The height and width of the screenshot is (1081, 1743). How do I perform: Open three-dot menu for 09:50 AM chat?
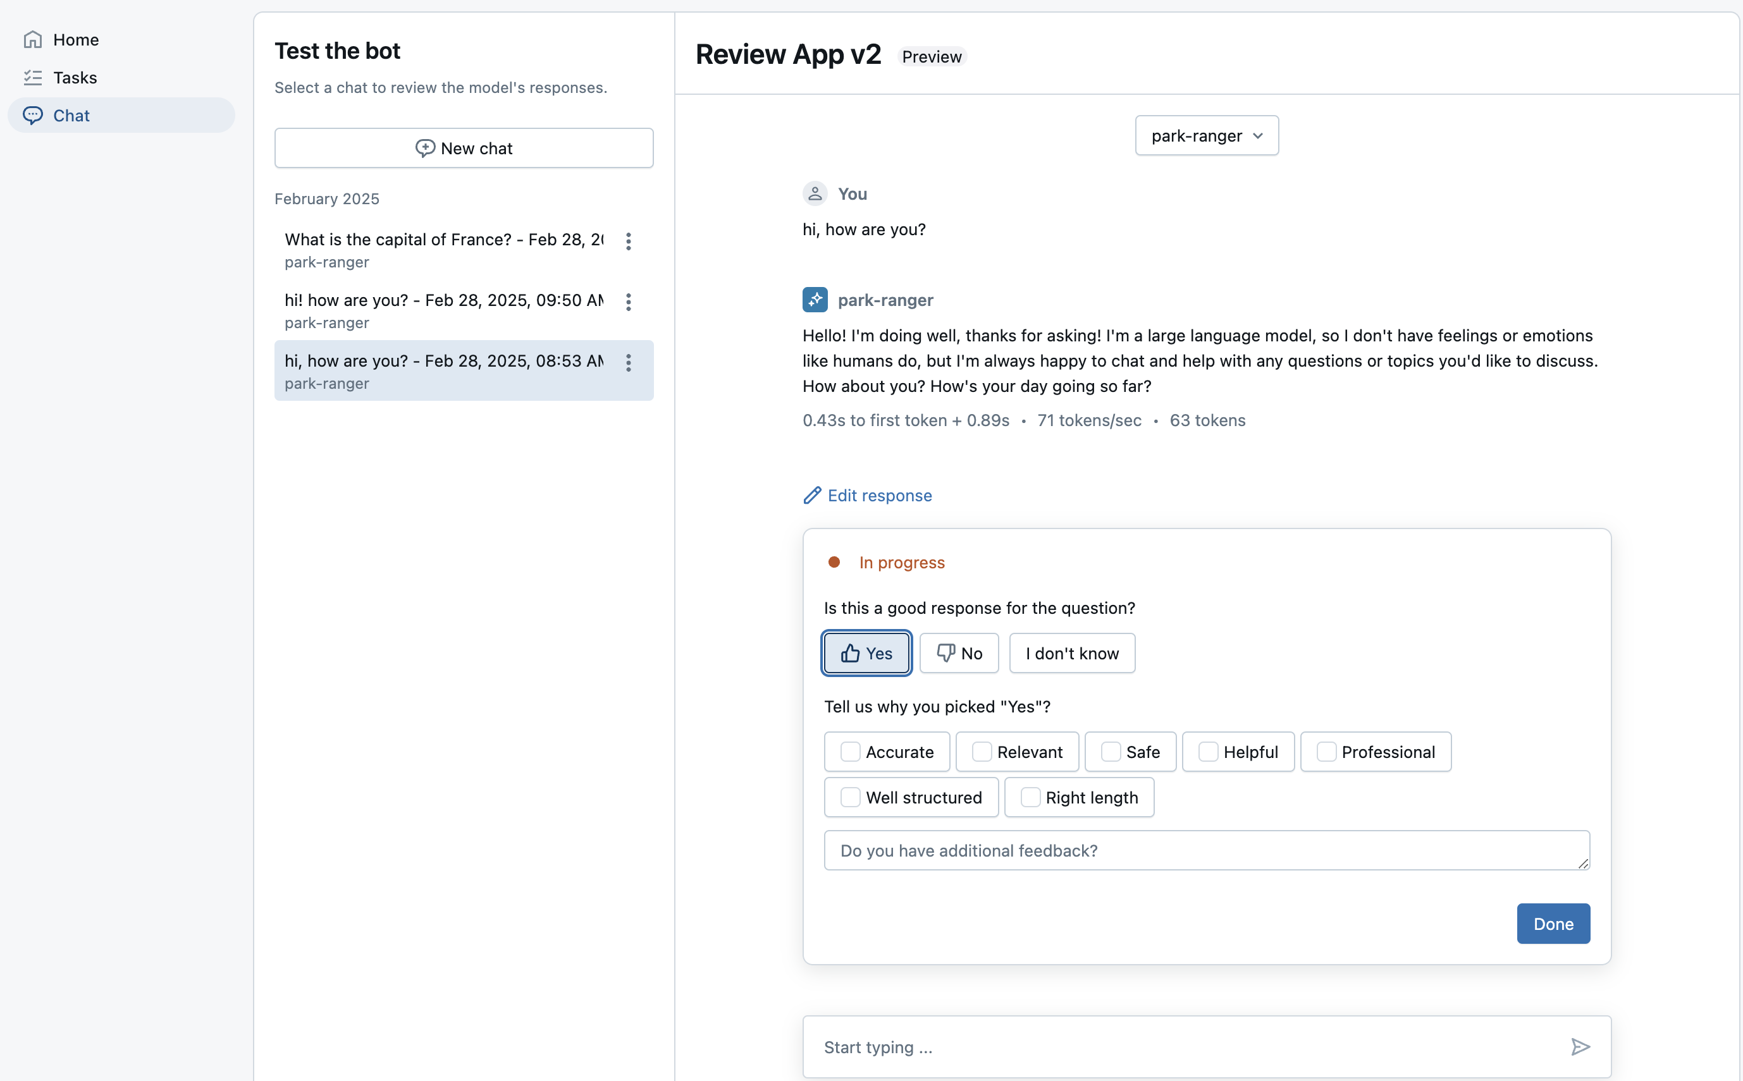[x=628, y=302]
